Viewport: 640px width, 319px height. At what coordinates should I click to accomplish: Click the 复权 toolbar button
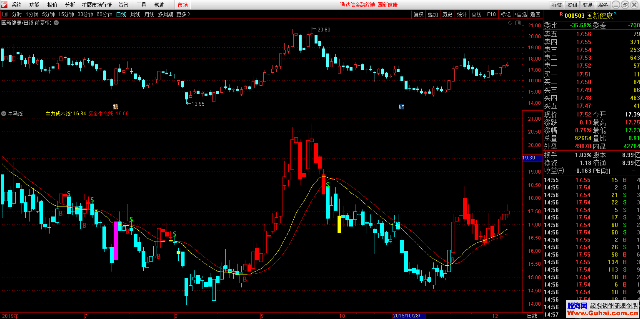tap(418, 14)
